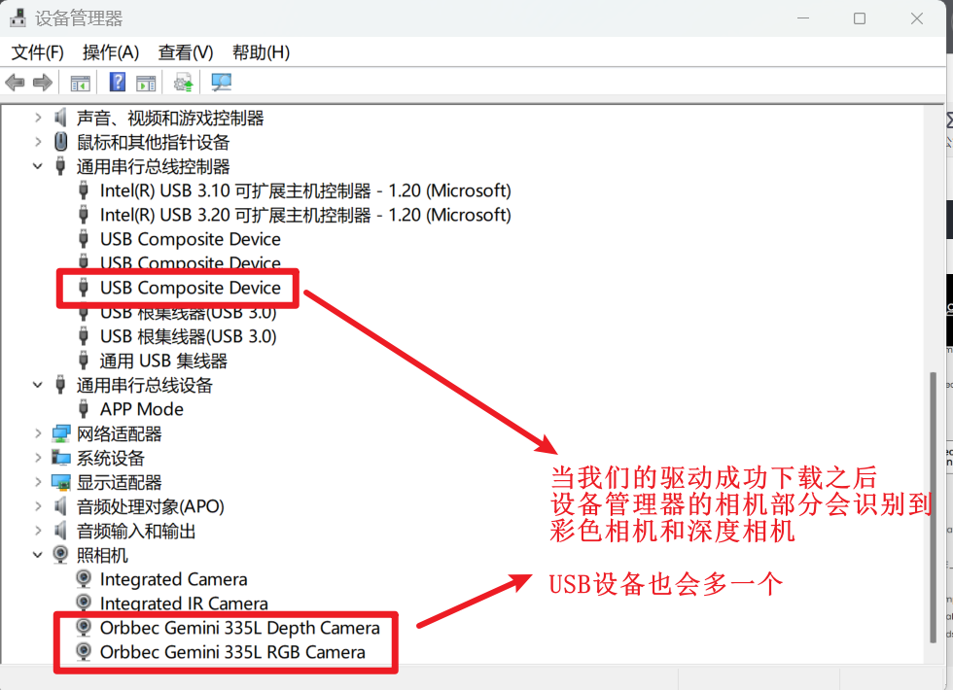This screenshot has width=953, height=690.
Task: Open the 操作 menu
Action: coord(110,52)
